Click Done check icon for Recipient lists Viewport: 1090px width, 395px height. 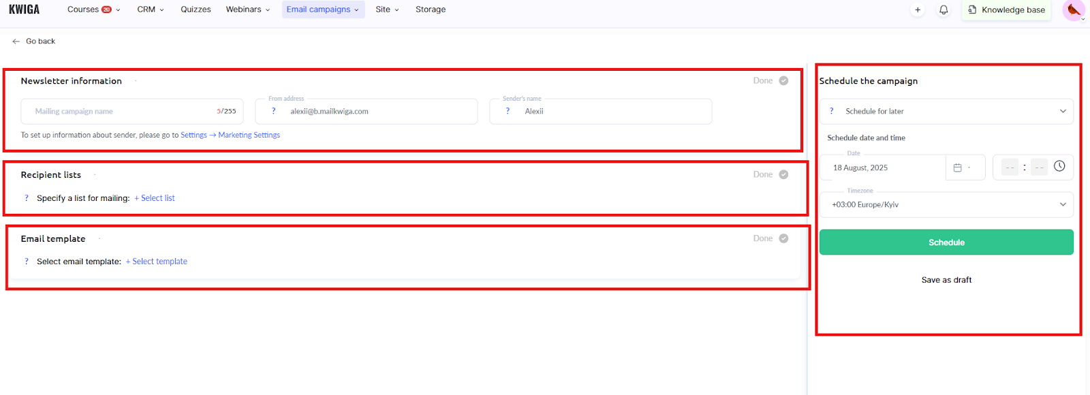point(783,174)
